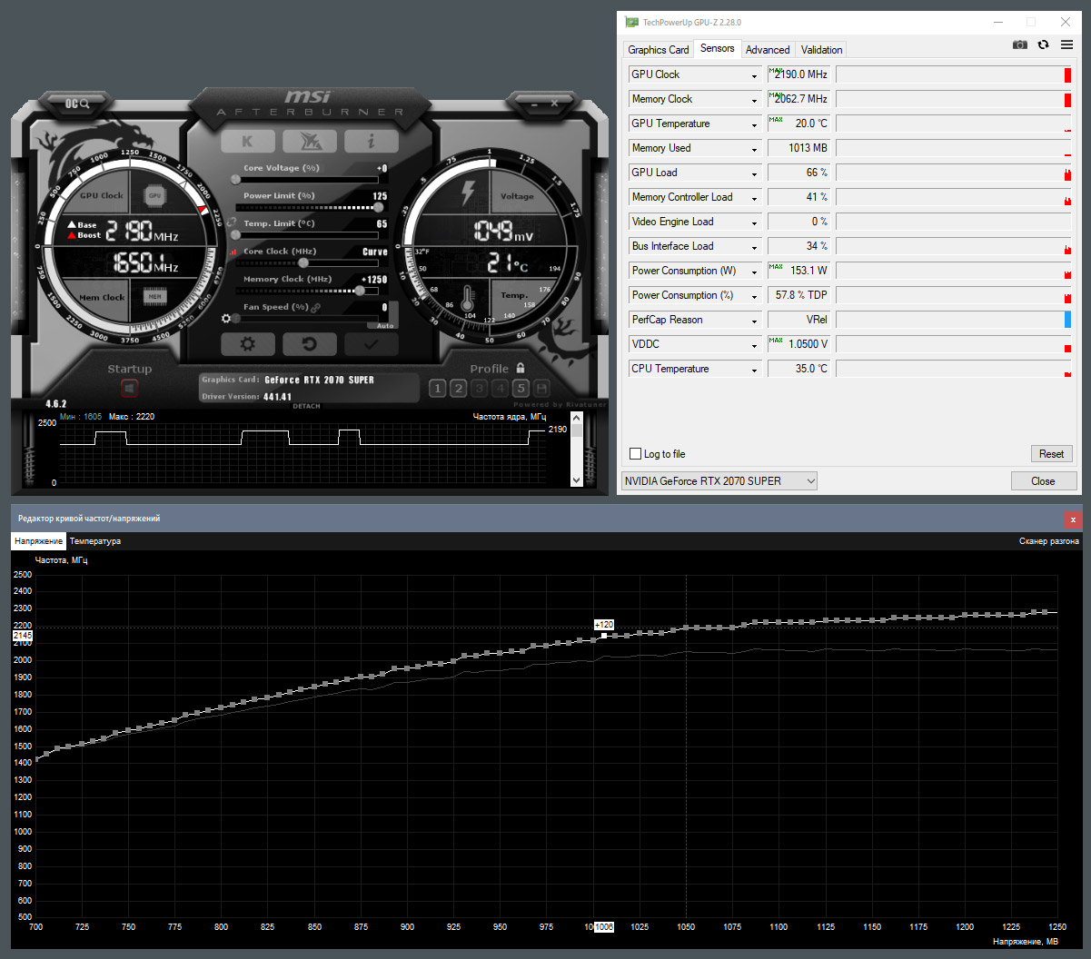This screenshot has width=1091, height=959.
Task: Expand the GPU Clock sensor dropdown
Action: click(x=754, y=75)
